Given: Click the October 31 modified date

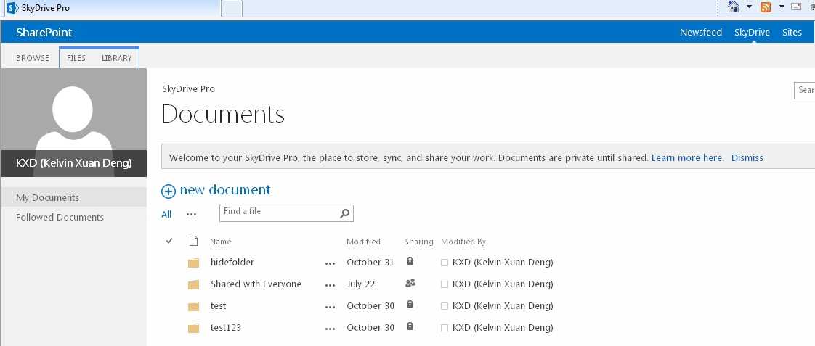Looking at the screenshot, I should tap(370, 263).
